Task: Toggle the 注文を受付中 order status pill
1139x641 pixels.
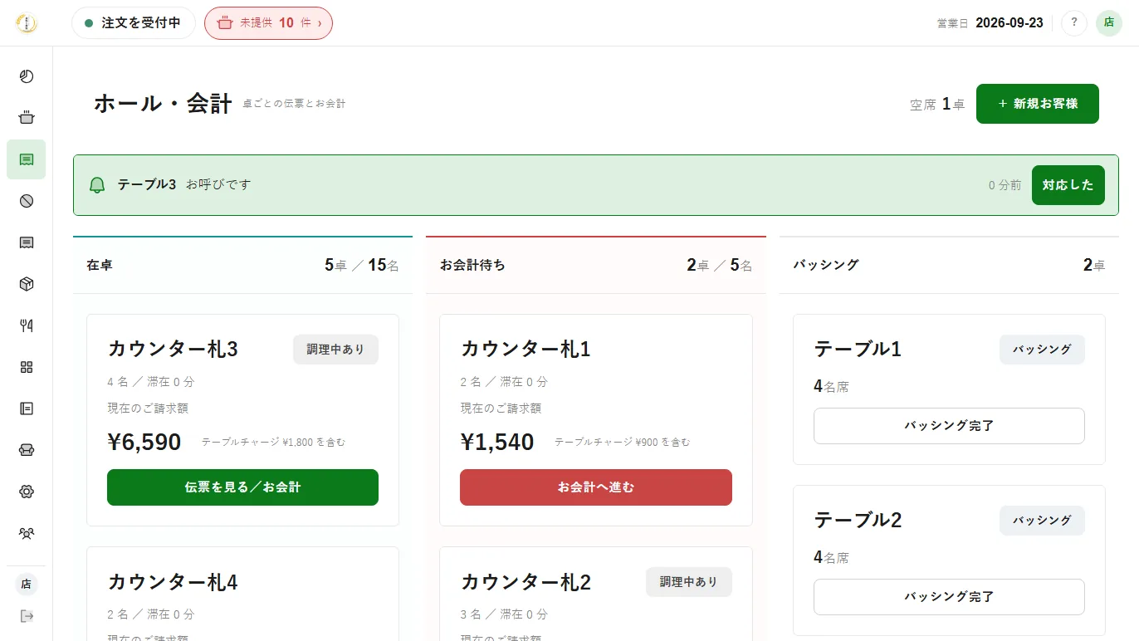Action: pos(134,23)
